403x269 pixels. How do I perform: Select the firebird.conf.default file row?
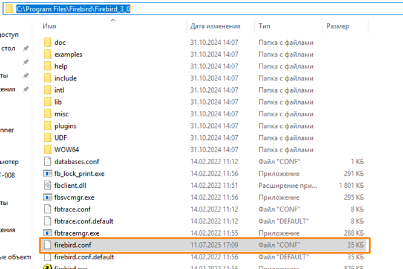click(x=182, y=257)
